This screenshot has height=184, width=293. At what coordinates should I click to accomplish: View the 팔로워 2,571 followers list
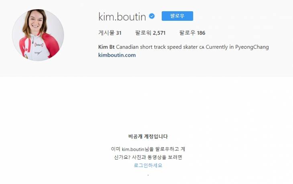click(x=150, y=33)
